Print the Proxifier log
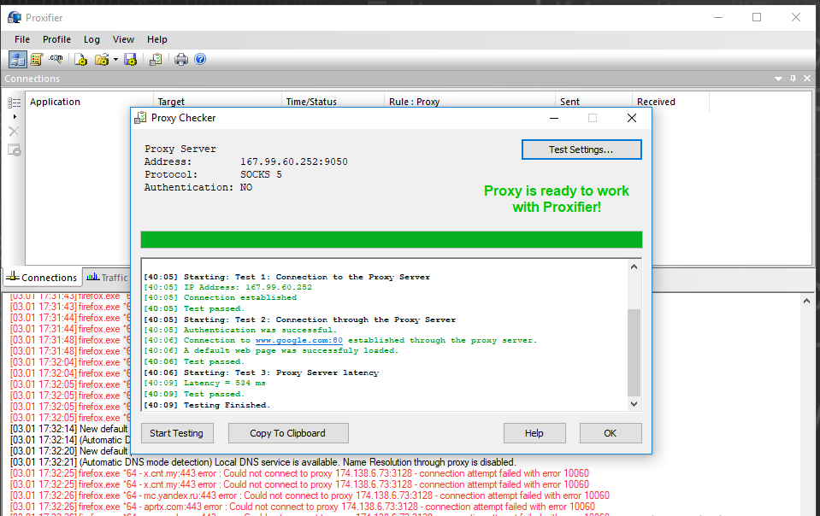The image size is (820, 516). [180, 59]
